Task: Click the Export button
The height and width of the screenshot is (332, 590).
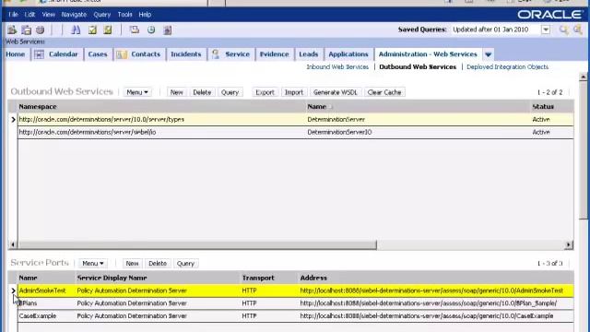Action: [x=265, y=92]
